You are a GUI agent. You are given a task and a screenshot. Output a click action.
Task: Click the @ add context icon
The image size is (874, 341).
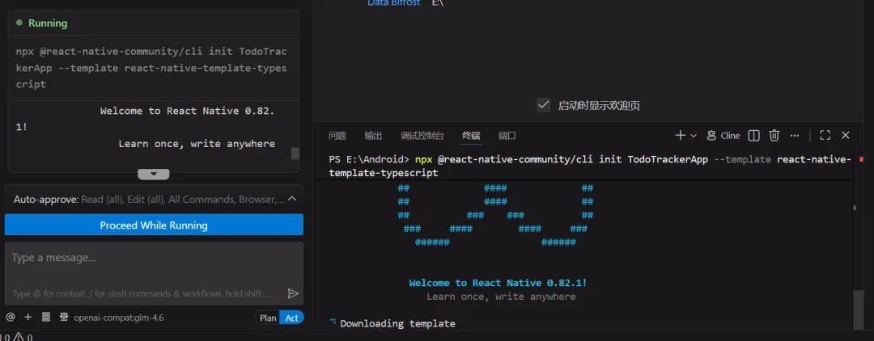coord(11,318)
